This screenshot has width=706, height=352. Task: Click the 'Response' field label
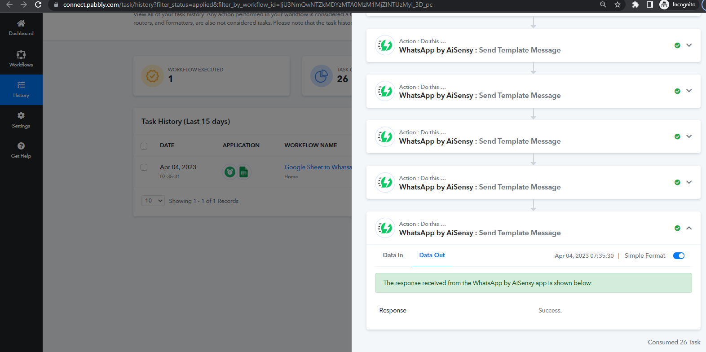(x=393, y=310)
